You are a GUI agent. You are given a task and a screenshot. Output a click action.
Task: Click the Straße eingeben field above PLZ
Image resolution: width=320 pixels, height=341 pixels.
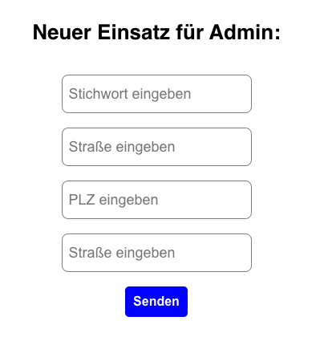pos(156,147)
